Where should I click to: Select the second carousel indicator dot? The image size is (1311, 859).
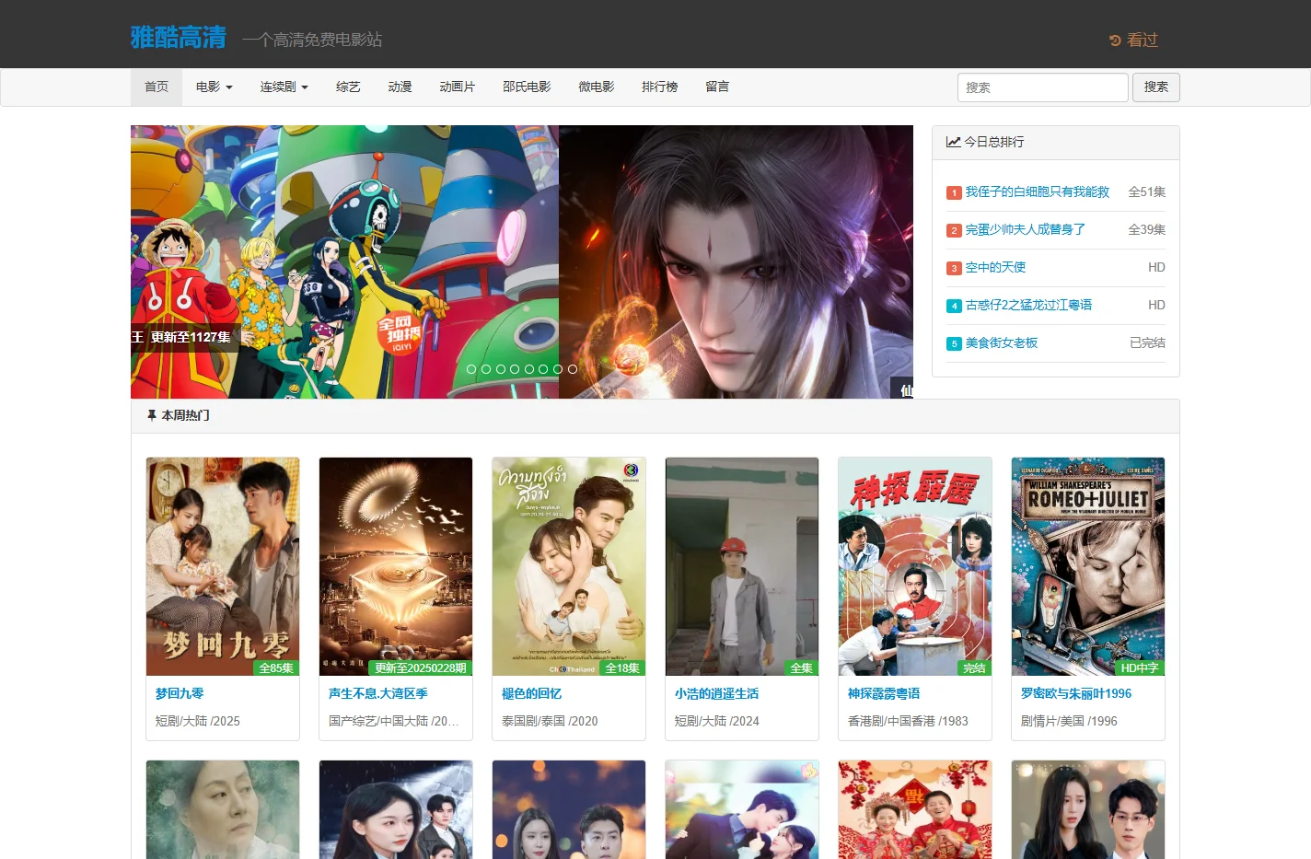(x=486, y=369)
